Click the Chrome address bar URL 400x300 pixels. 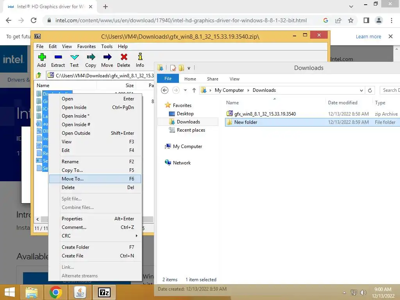181,20
